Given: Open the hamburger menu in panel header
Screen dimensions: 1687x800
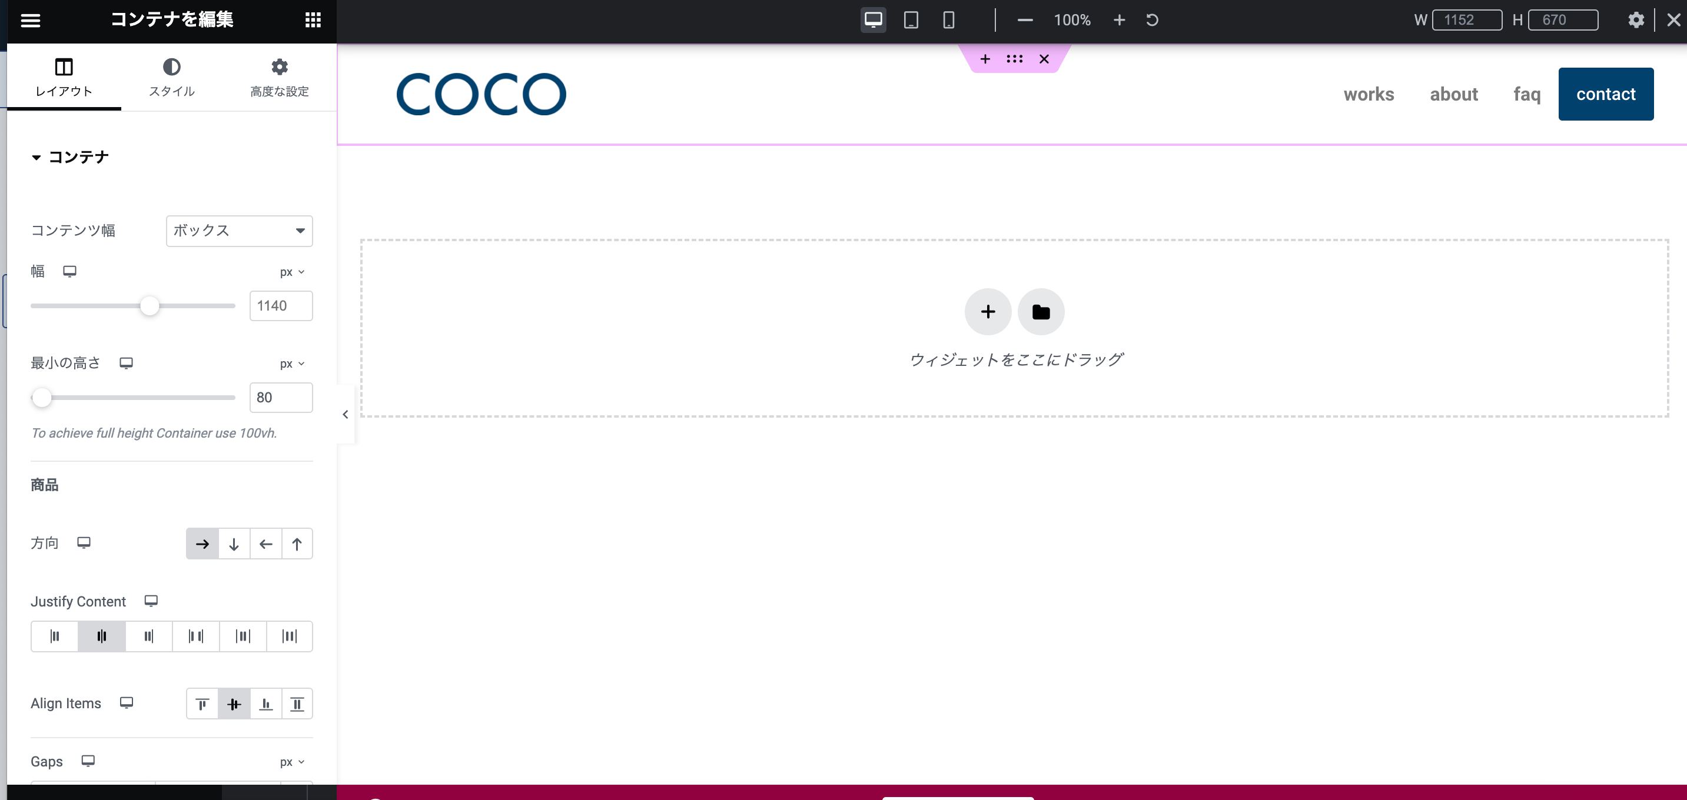Looking at the screenshot, I should tap(31, 21).
